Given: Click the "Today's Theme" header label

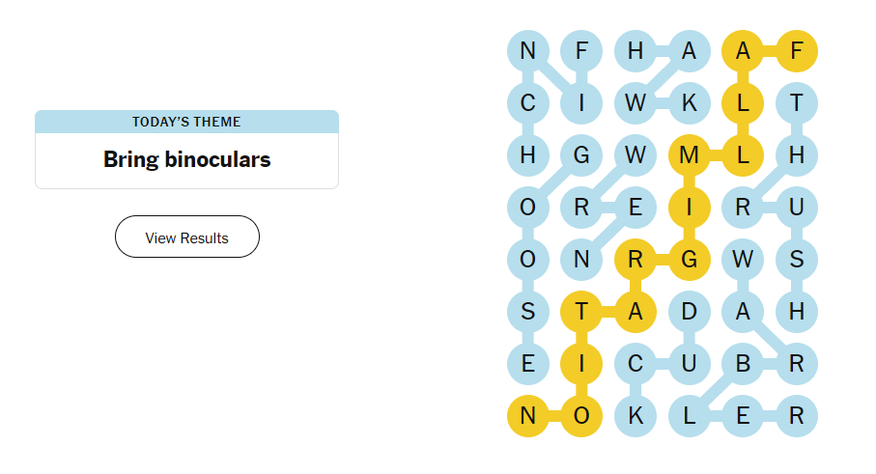Looking at the screenshot, I should click(x=186, y=122).
